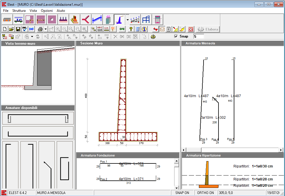Click the DXF export icon

point(31,29)
